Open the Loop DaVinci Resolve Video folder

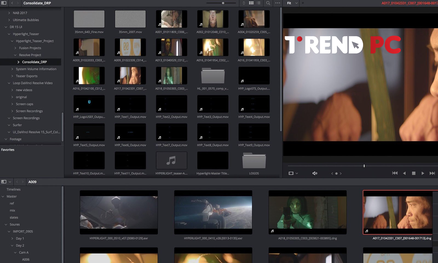pos(33,83)
